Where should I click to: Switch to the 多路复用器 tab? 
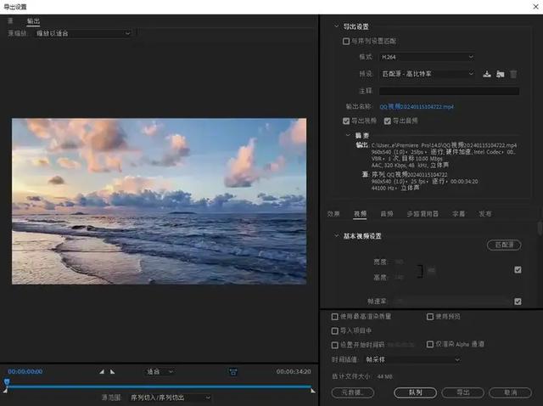coord(423,214)
